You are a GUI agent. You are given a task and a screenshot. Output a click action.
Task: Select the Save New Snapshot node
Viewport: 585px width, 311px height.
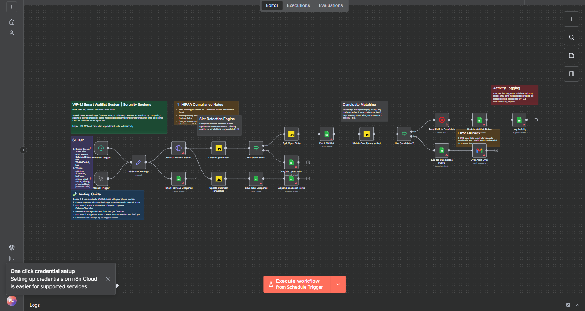point(256,179)
